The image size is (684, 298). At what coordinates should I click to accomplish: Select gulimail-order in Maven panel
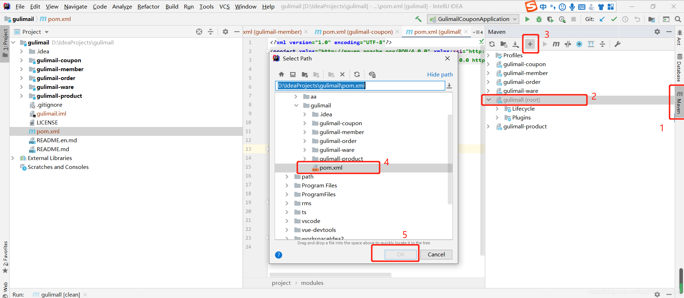coord(522,82)
